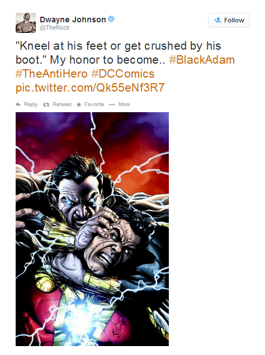The width and height of the screenshot is (265, 355).
Task: Expand the More options label
Action: [124, 104]
